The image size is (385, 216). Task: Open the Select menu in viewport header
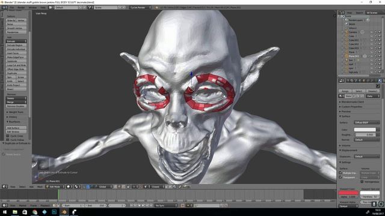click(22, 187)
